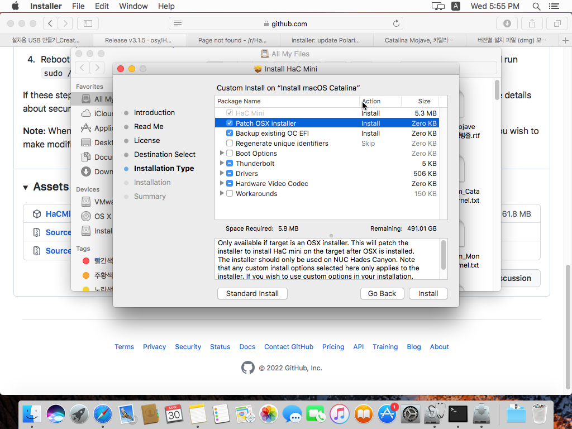This screenshot has height=429, width=572.
Task: Uncheck Backup existing OC EFI
Action: (x=230, y=133)
